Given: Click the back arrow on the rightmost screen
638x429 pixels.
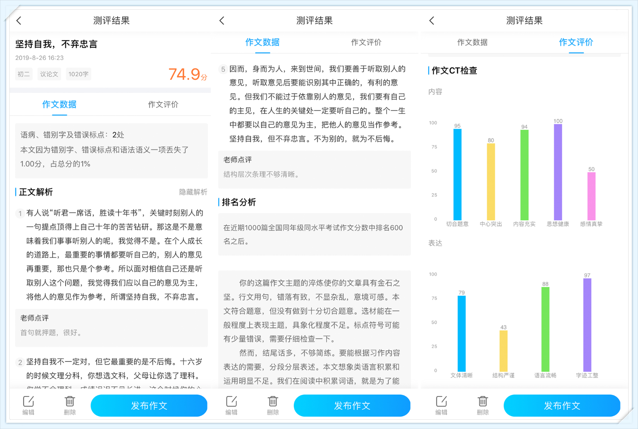Looking at the screenshot, I should click(x=432, y=20).
